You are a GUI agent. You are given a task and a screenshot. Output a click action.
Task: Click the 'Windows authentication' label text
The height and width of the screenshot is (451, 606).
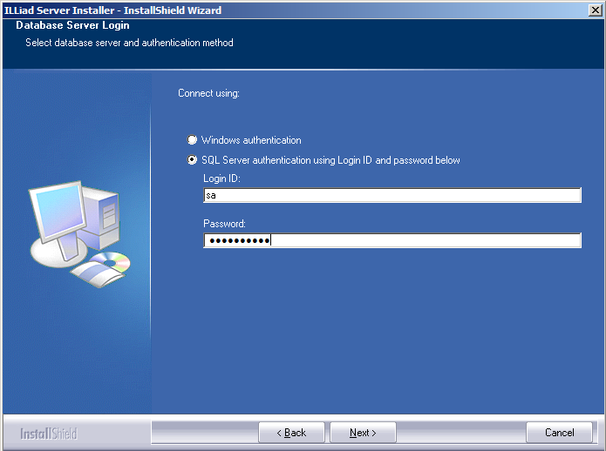click(x=251, y=140)
